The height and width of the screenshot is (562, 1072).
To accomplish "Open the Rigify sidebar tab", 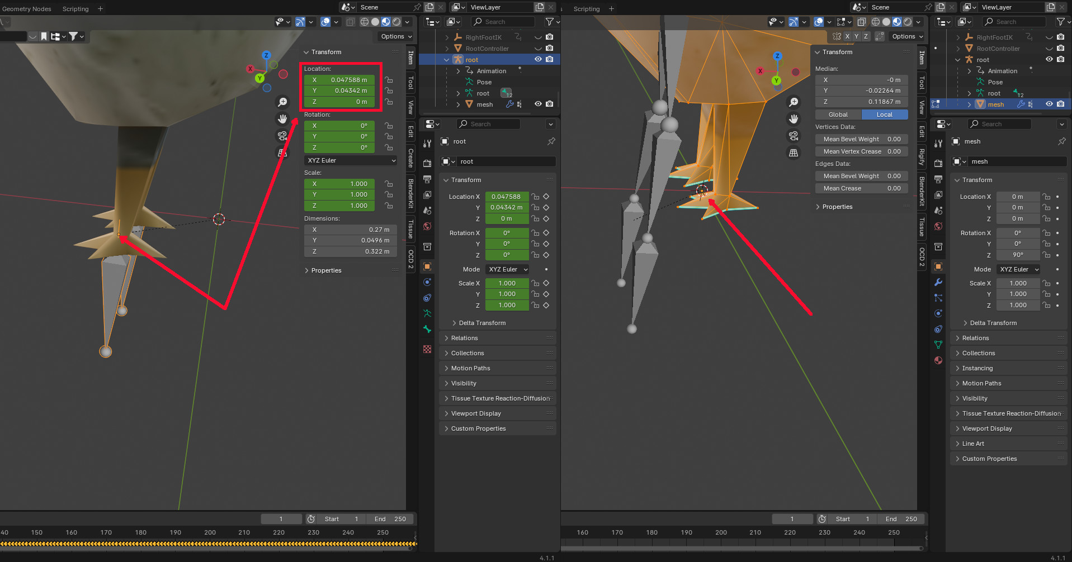I will pyautogui.click(x=922, y=157).
